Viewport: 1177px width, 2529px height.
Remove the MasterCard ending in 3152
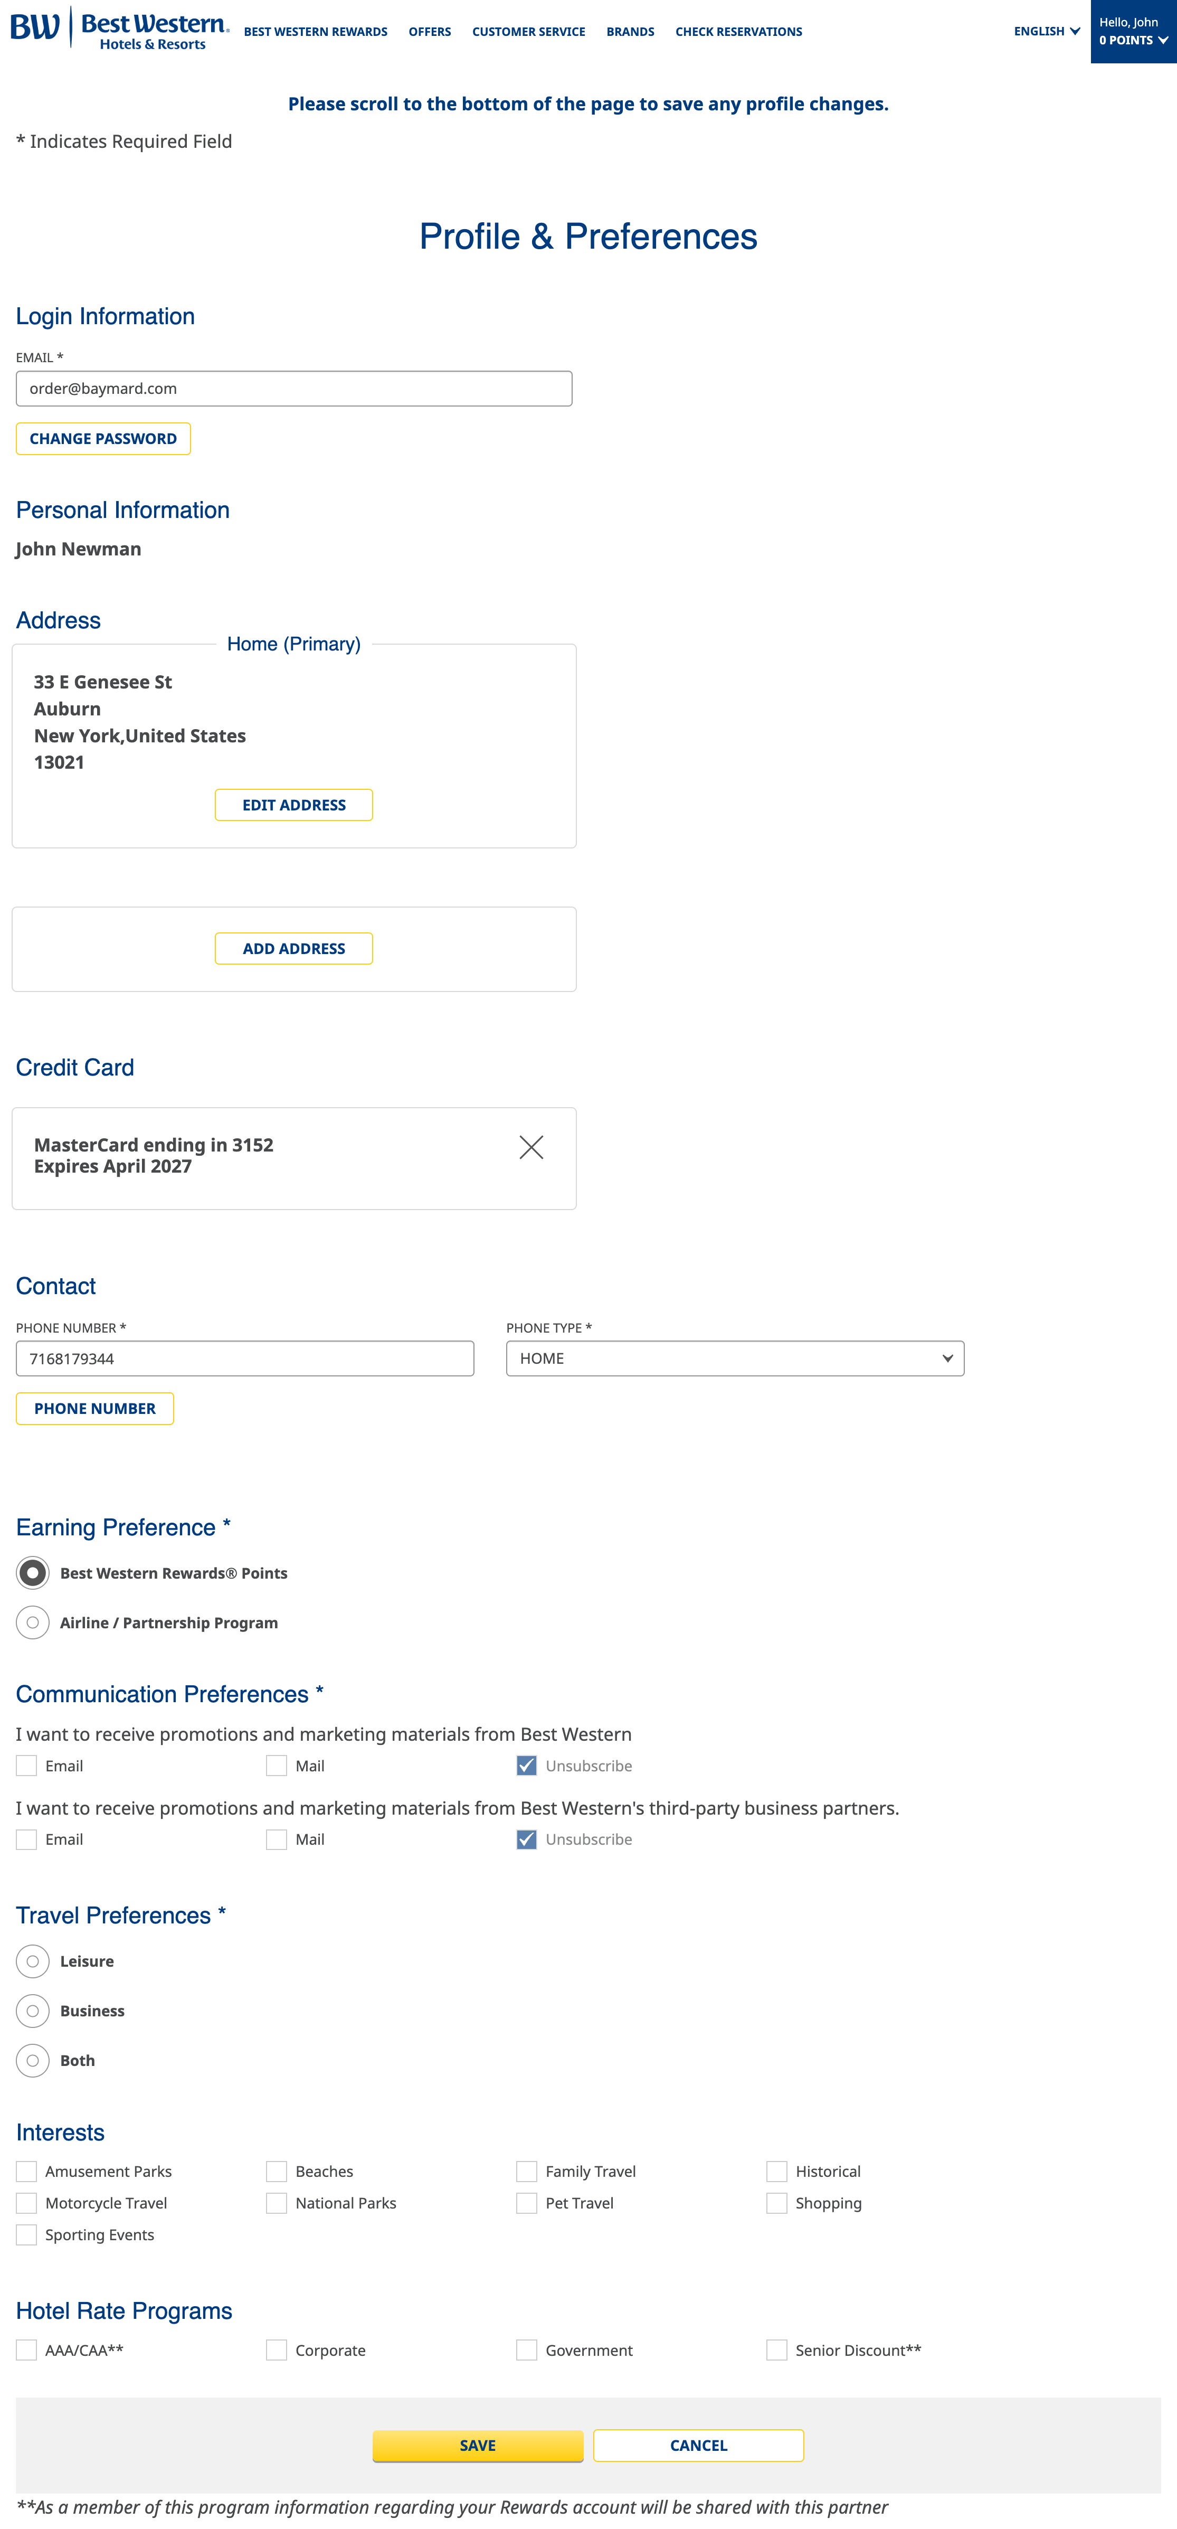tap(532, 1147)
